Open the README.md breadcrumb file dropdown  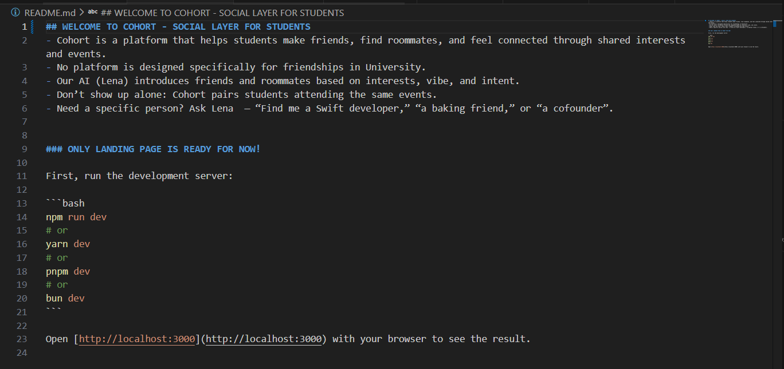click(x=49, y=13)
